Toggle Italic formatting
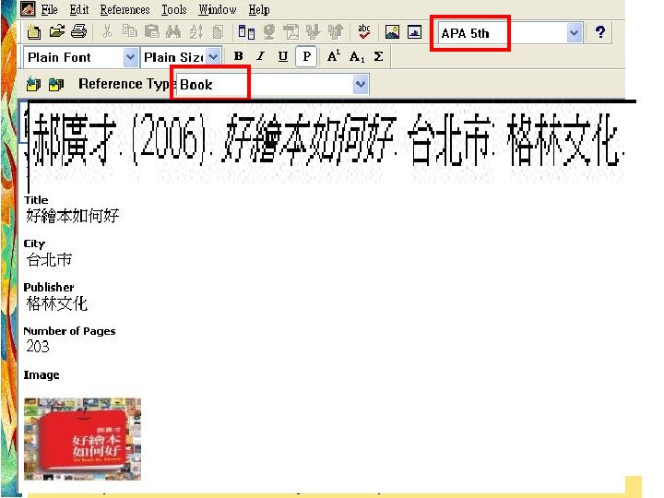The image size is (664, 498). click(260, 56)
